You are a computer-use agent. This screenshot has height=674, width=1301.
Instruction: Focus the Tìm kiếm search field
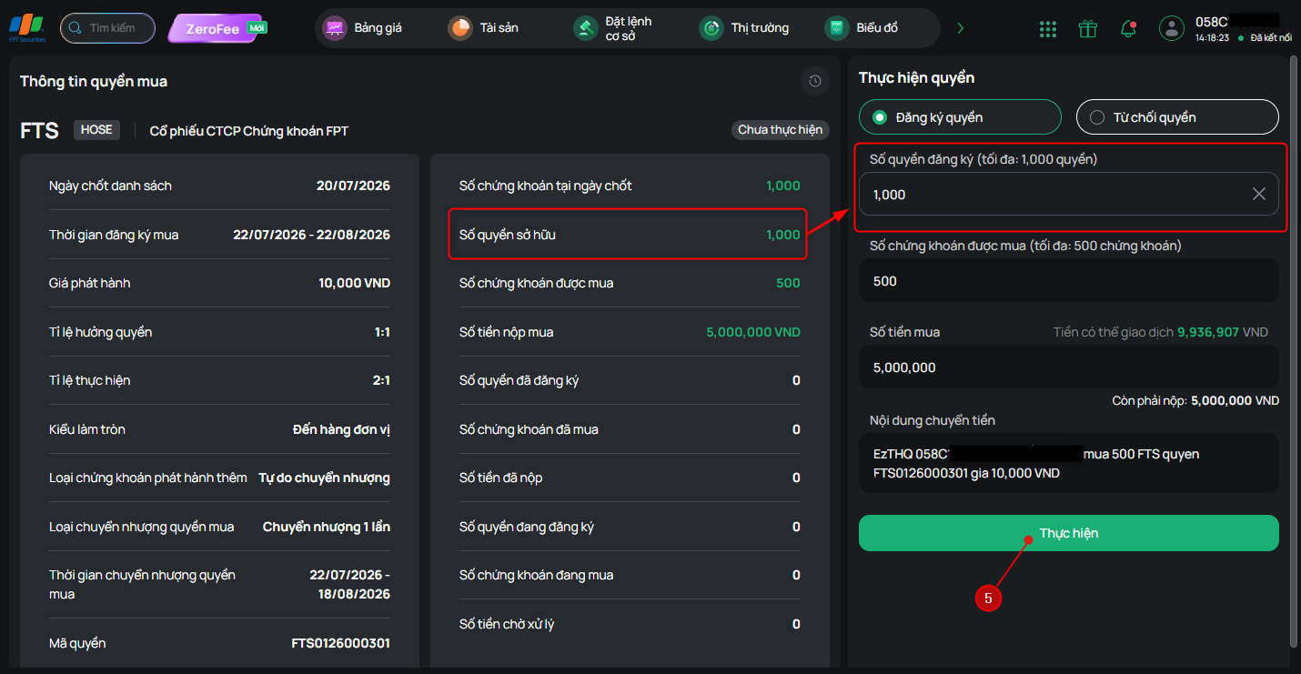(107, 28)
